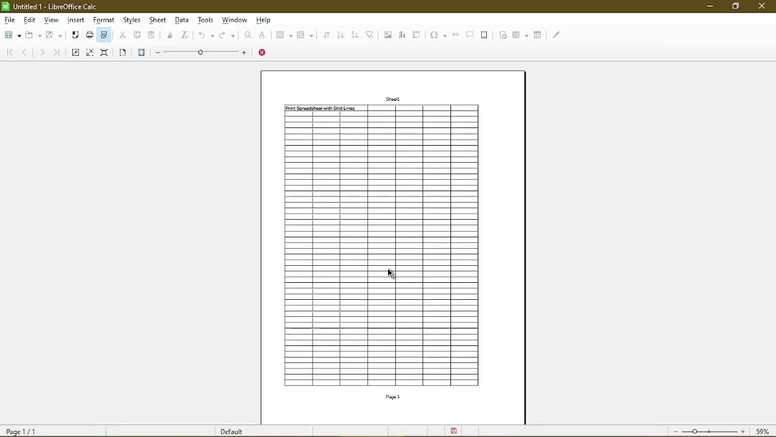
Task: Expand the Column options dropdown arrow
Action: click(312, 36)
